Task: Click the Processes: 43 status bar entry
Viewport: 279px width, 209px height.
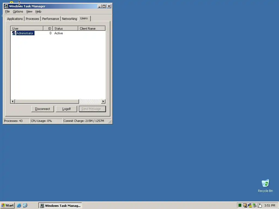Action: [17, 121]
